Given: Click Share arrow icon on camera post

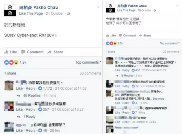Looking at the screenshot, I should [x=49, y=52].
